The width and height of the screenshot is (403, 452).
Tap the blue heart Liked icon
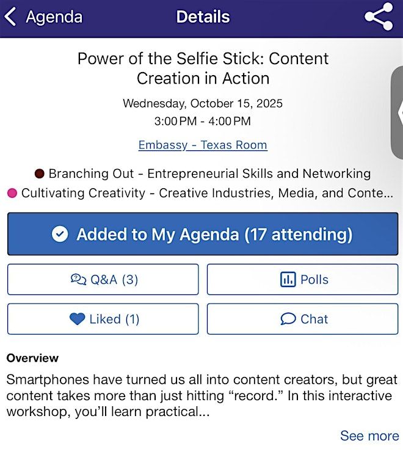click(77, 319)
